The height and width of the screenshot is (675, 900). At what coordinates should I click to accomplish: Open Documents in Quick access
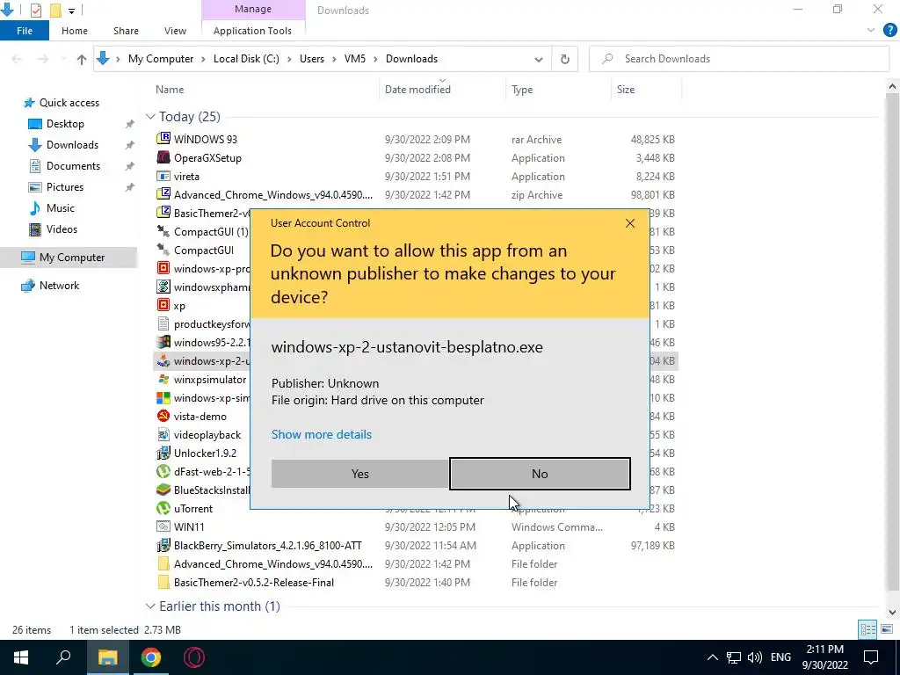coord(73,166)
